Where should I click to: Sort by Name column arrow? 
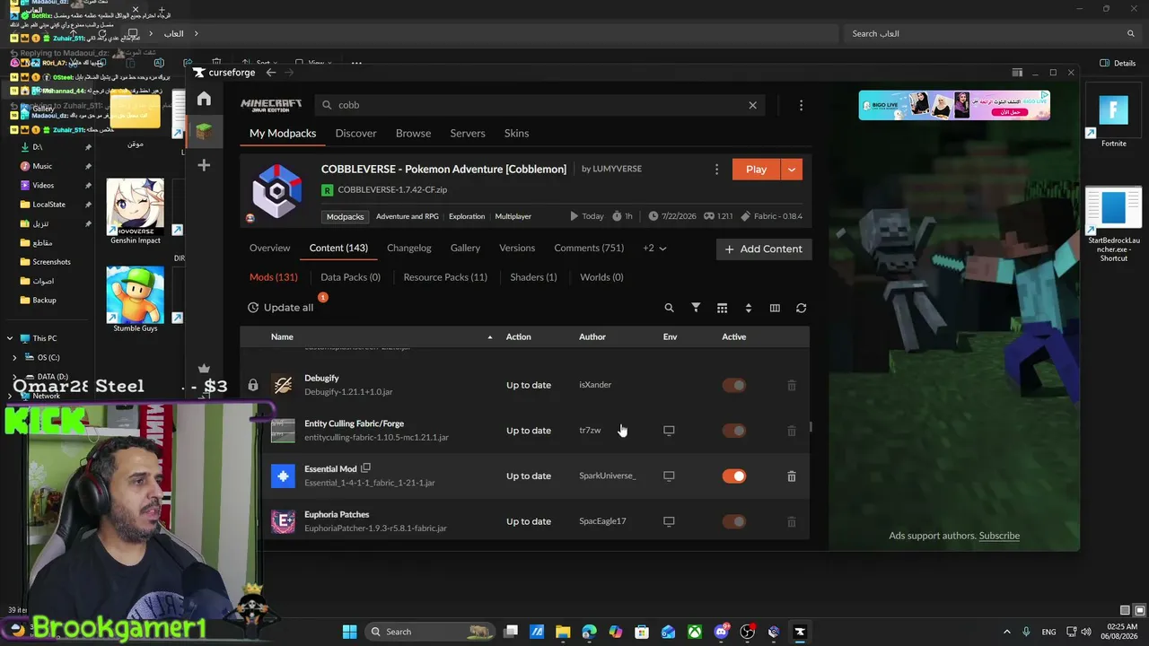click(x=490, y=337)
